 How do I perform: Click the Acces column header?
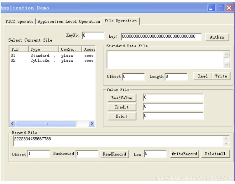(89, 49)
